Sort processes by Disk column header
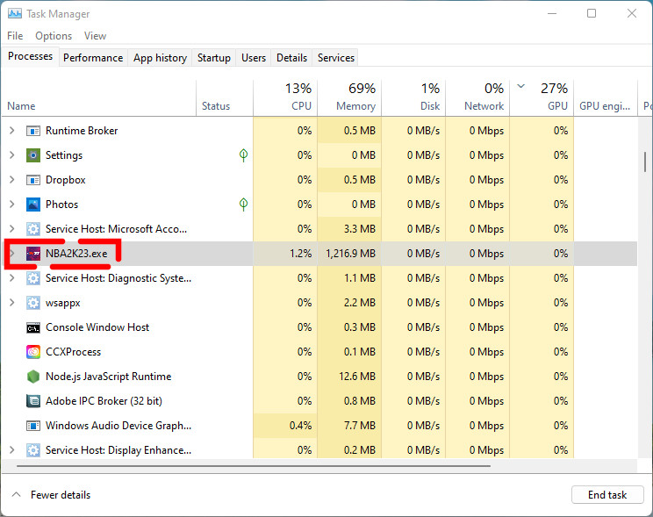Screen dimensions: 653x517 413,98
